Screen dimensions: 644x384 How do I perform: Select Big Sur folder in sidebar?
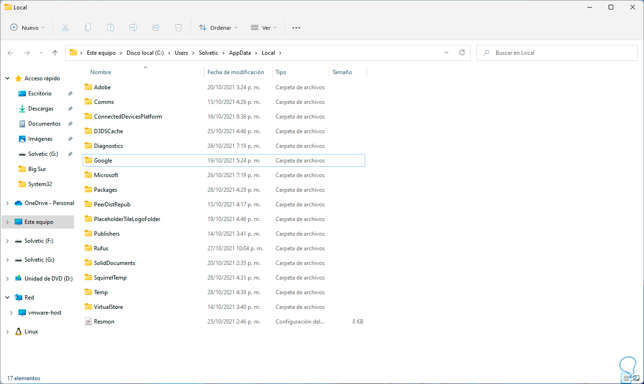click(x=37, y=169)
